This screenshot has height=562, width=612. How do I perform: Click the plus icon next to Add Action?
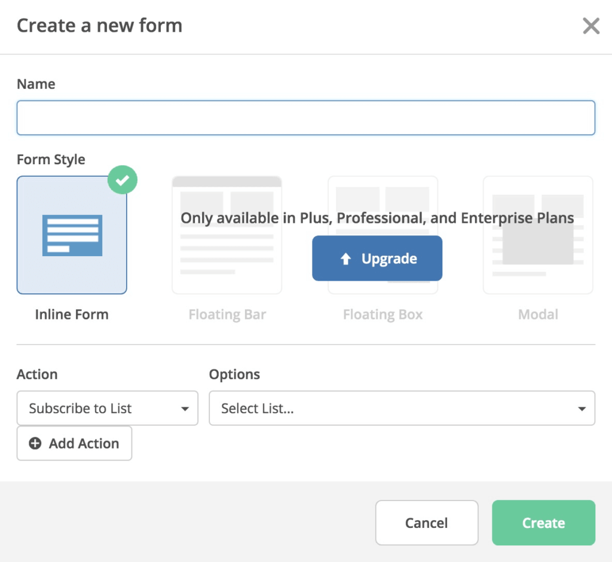pos(35,443)
